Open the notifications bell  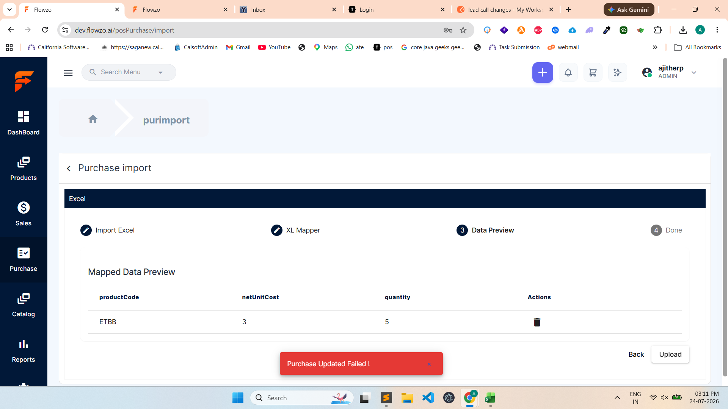pyautogui.click(x=568, y=72)
